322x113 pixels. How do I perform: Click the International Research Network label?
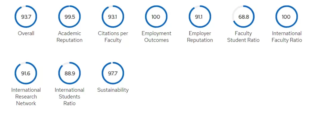click(x=26, y=96)
